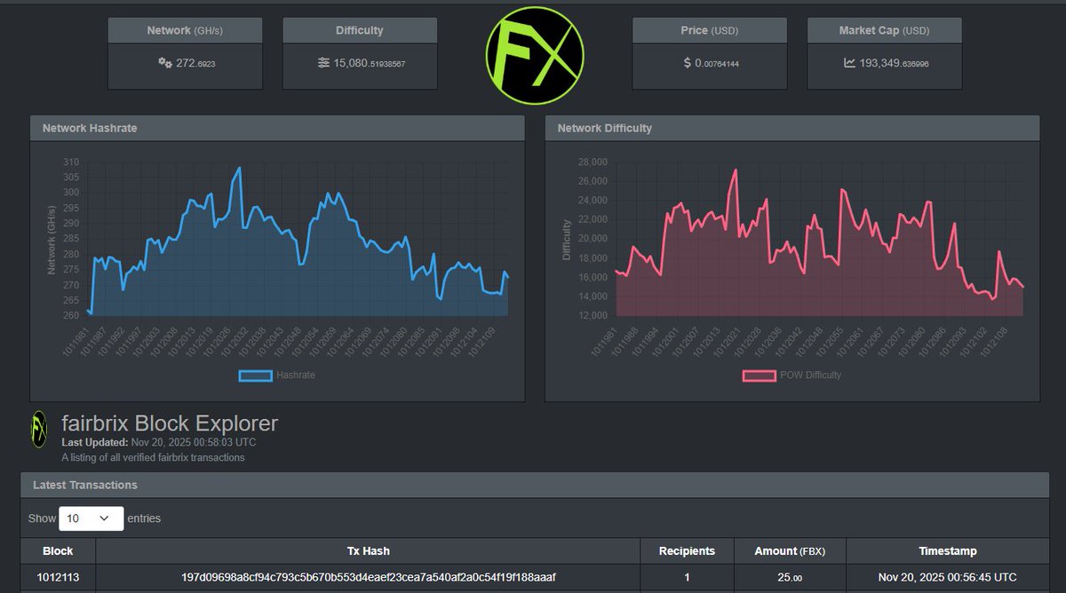
Task: Click the 25.00 amount cell
Action: point(790,577)
